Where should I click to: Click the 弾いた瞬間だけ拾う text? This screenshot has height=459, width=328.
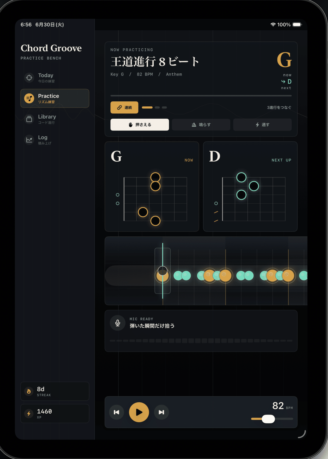point(152,326)
